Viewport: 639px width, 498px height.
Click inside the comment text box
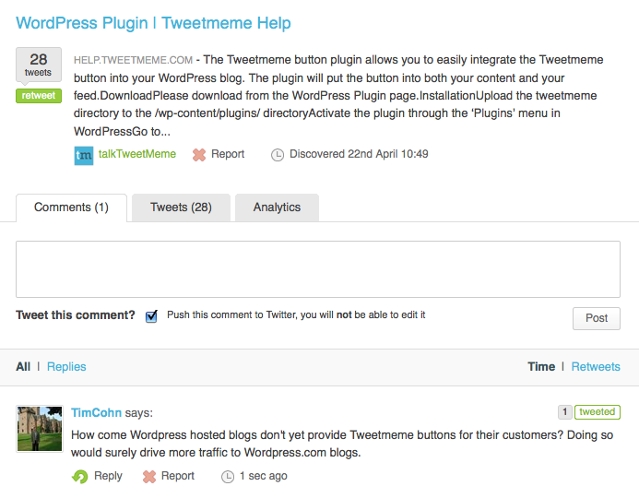tap(318, 269)
